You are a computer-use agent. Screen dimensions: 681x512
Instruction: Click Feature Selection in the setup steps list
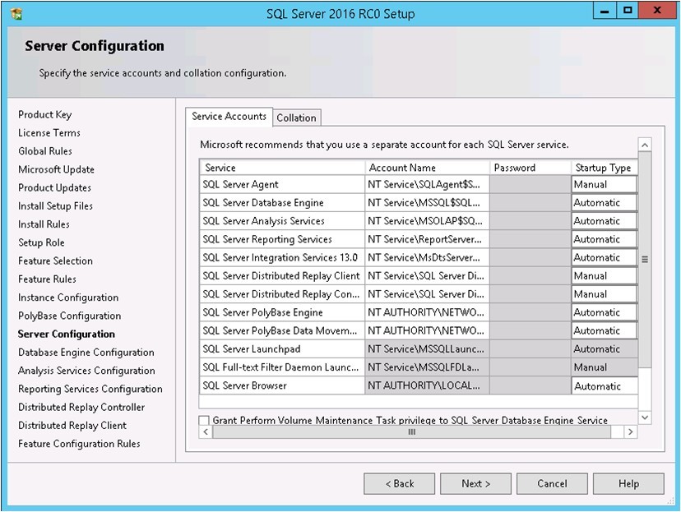pos(56,261)
